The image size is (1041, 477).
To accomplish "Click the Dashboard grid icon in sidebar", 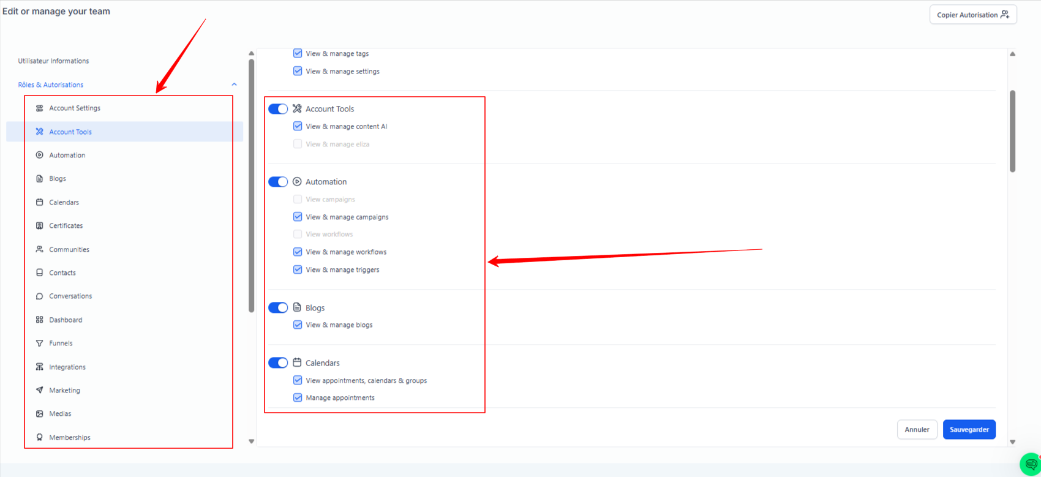I will (40, 320).
